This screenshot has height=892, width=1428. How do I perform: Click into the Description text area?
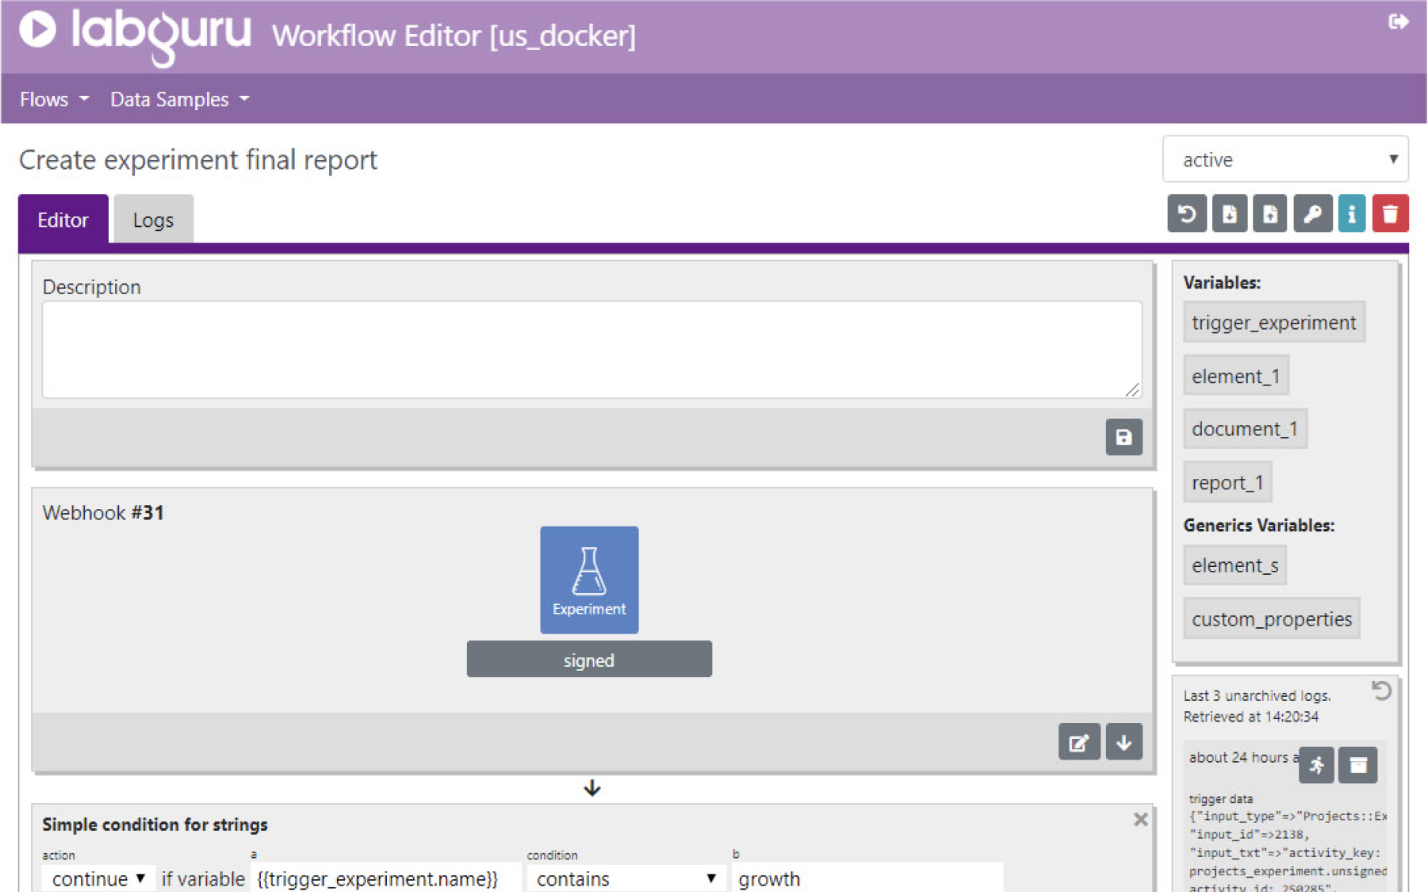[x=591, y=349]
